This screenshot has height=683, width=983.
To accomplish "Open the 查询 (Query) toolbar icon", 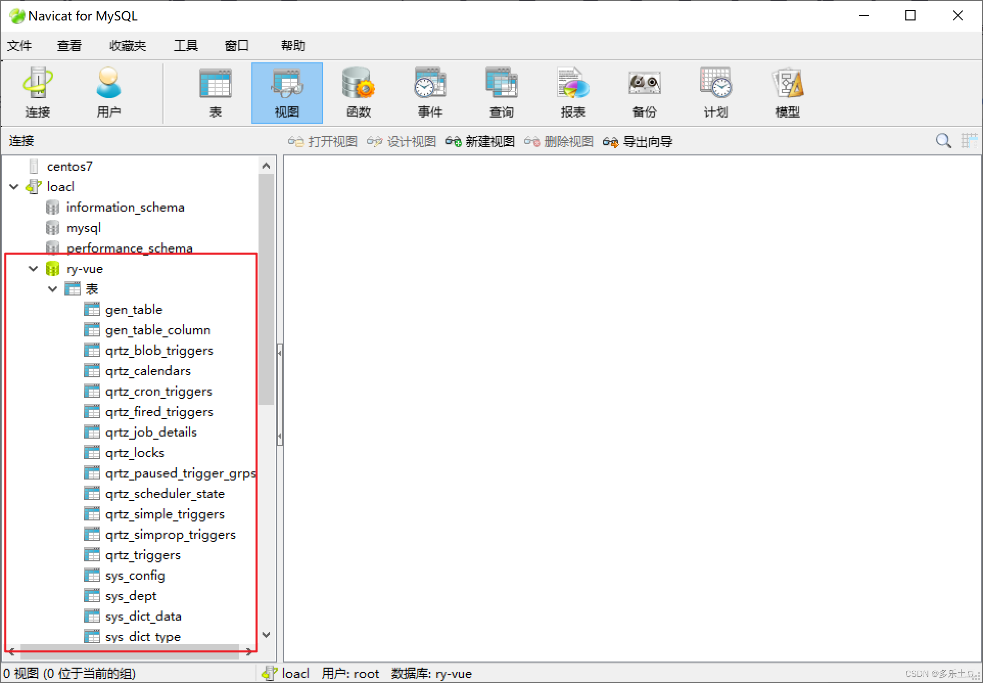I will (x=501, y=93).
